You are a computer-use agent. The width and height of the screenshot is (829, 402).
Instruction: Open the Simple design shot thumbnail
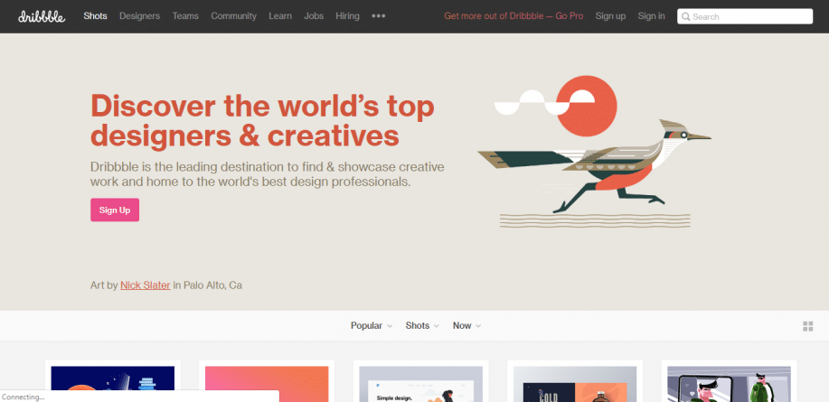pos(421,384)
